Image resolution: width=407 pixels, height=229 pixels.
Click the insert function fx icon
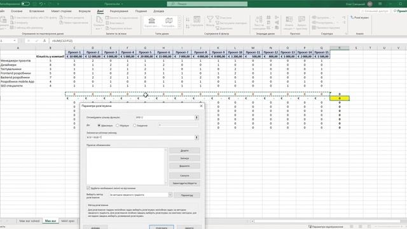point(45,41)
